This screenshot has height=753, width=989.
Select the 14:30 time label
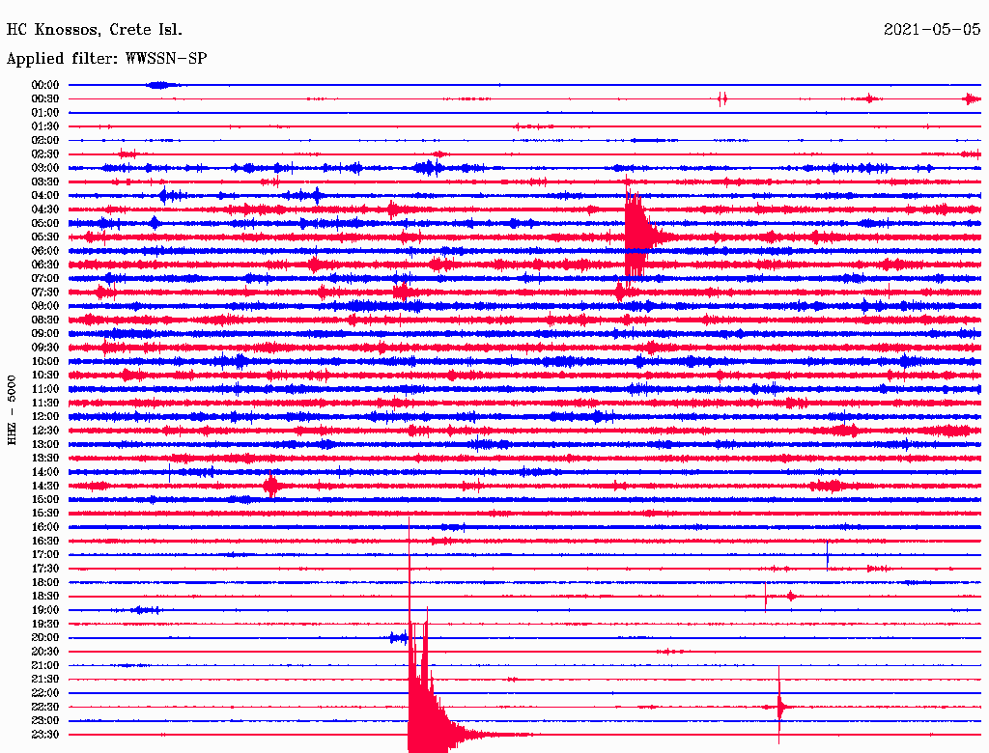45,486
